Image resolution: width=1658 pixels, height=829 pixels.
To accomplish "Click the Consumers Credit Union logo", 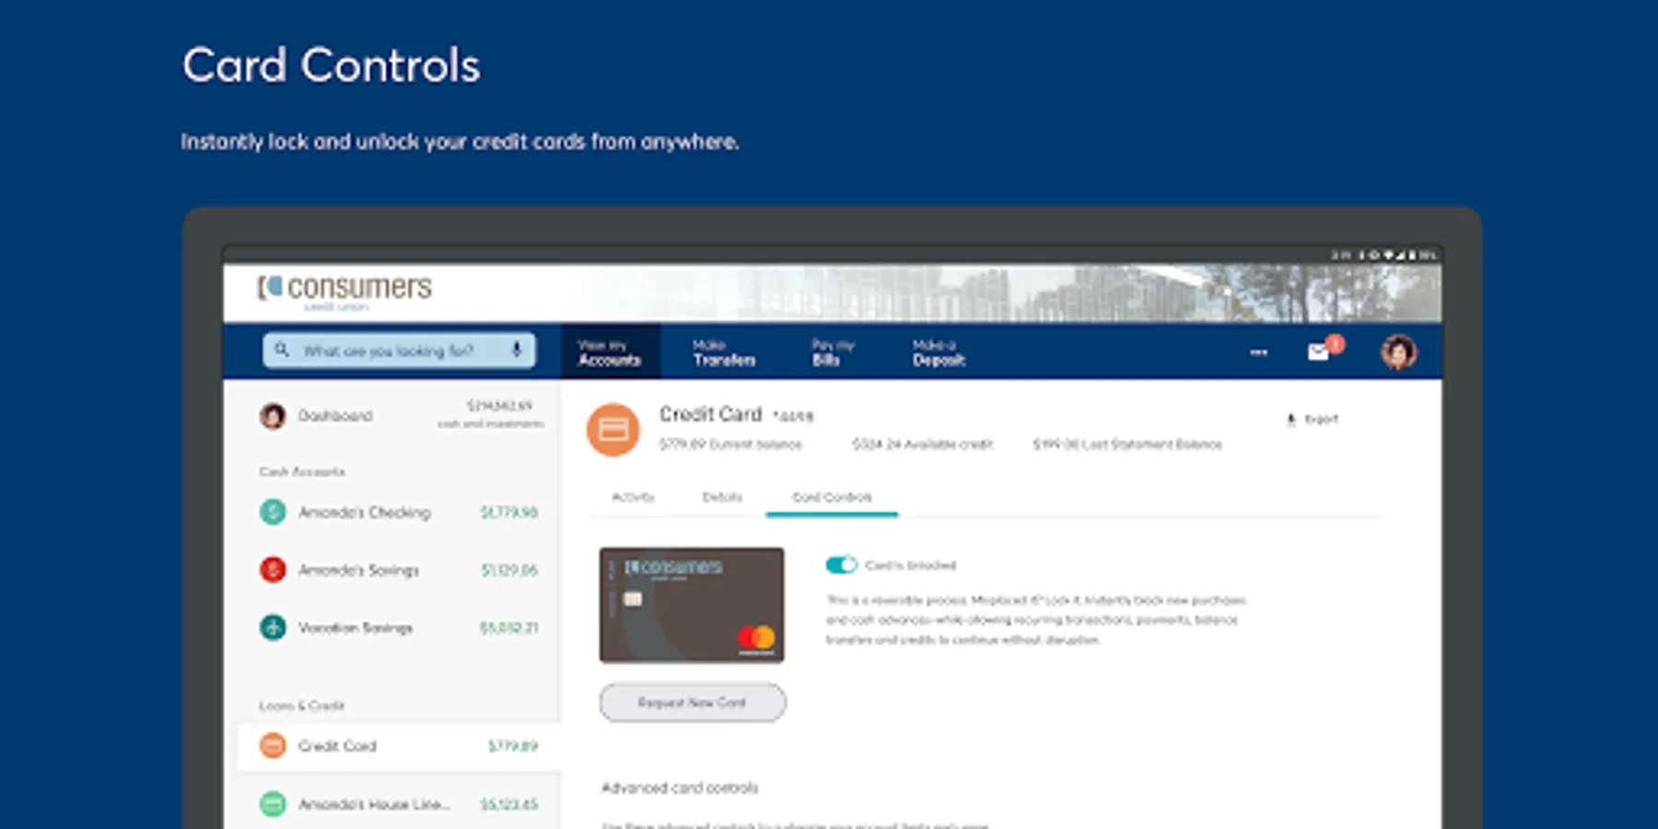I will (x=344, y=292).
